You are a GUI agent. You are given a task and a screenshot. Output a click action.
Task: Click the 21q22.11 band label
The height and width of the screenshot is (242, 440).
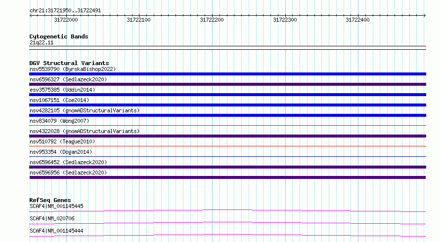point(42,42)
